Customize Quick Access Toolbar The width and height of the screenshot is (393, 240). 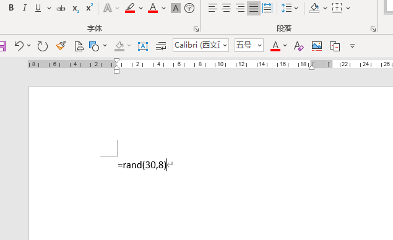(x=352, y=46)
